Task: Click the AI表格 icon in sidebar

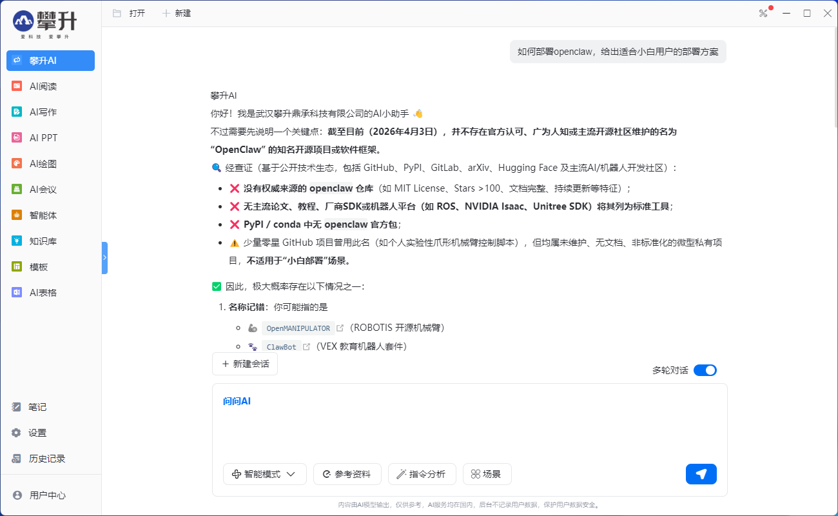Action: 17,293
